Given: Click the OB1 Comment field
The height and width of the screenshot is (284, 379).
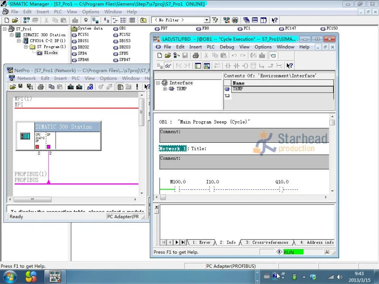Looking at the screenshot, I should click(244, 136).
